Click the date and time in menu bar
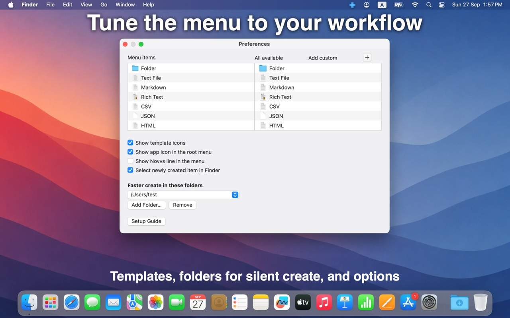Viewport: 510px width, 318px height. [x=477, y=5]
